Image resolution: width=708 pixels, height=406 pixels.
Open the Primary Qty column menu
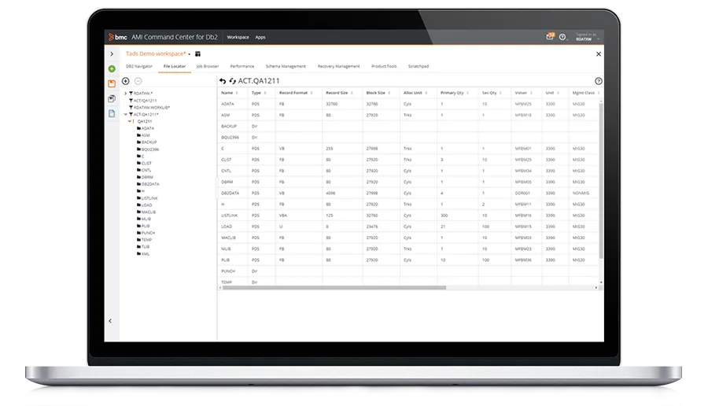[468, 93]
